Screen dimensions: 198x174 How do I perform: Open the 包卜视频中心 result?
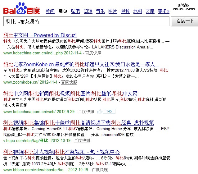(x=61, y=152)
